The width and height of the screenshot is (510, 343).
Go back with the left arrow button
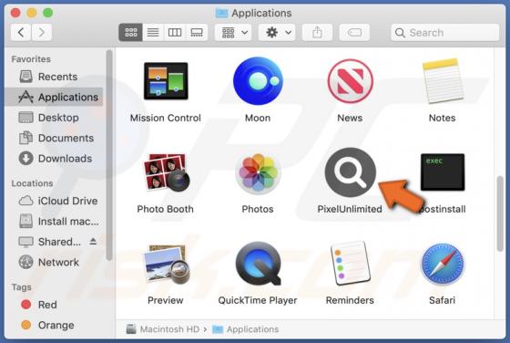(x=21, y=32)
